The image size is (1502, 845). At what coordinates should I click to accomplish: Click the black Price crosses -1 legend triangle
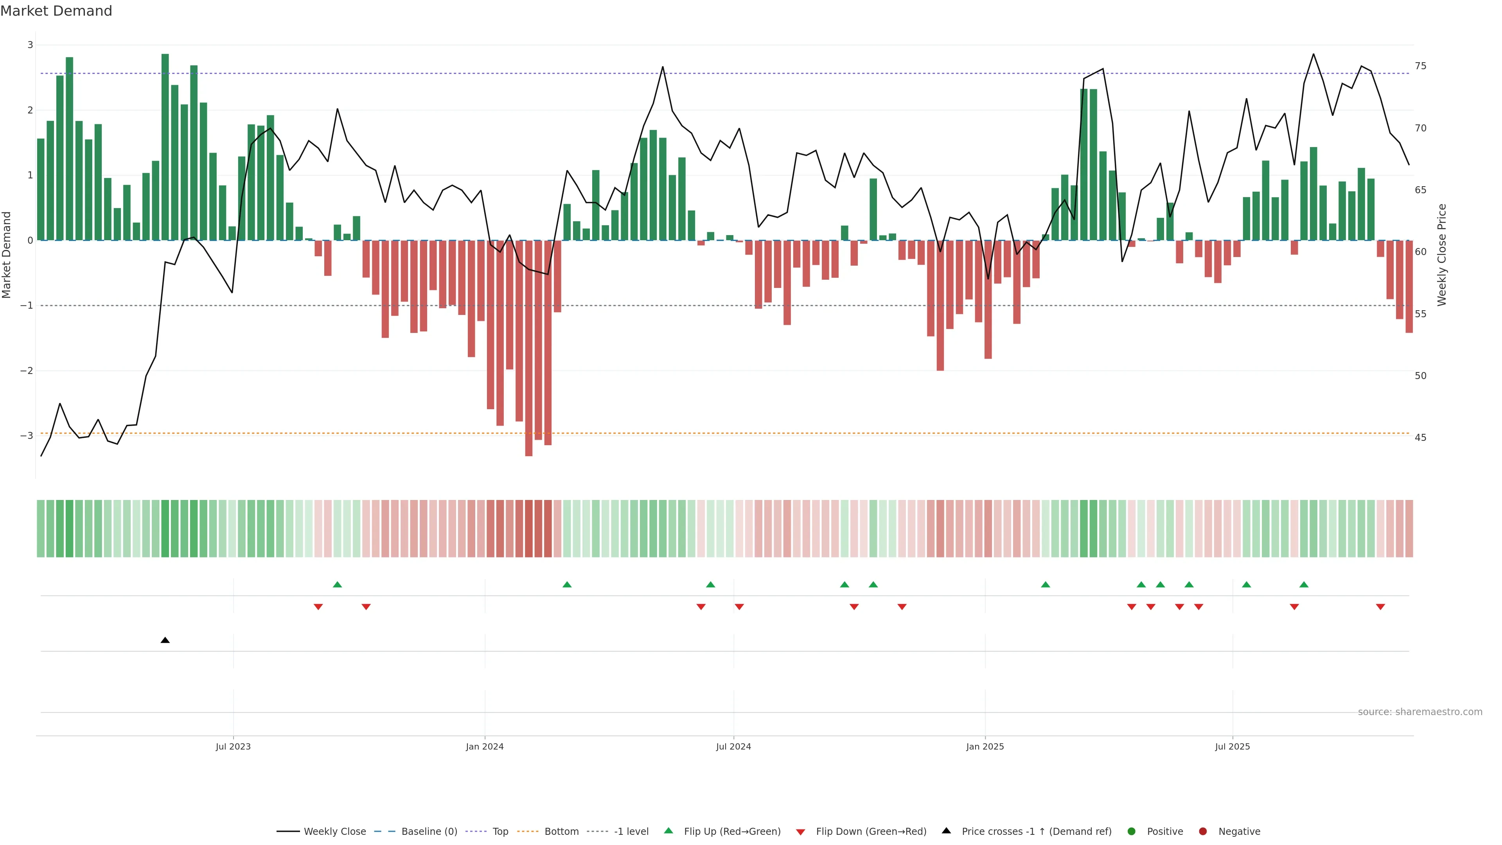[946, 831]
